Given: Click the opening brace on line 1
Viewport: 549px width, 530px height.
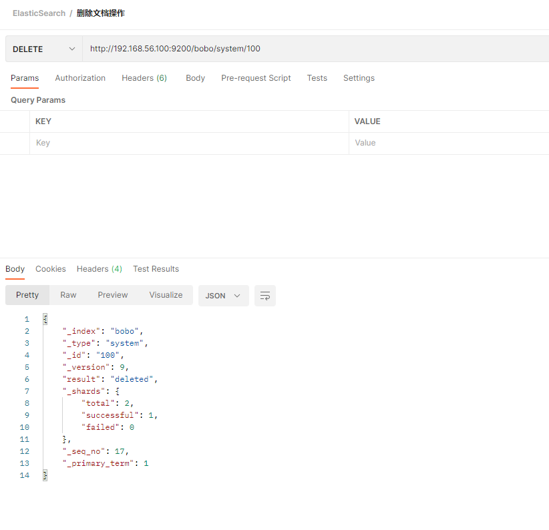Looking at the screenshot, I should click(45, 319).
